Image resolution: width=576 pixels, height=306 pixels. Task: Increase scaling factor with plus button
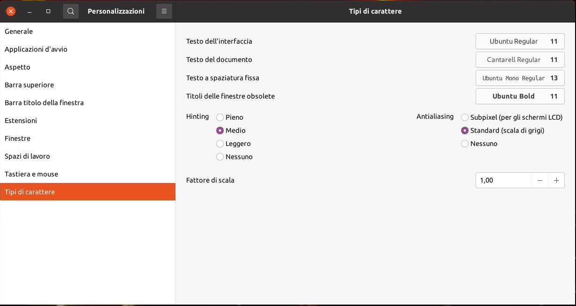point(556,180)
